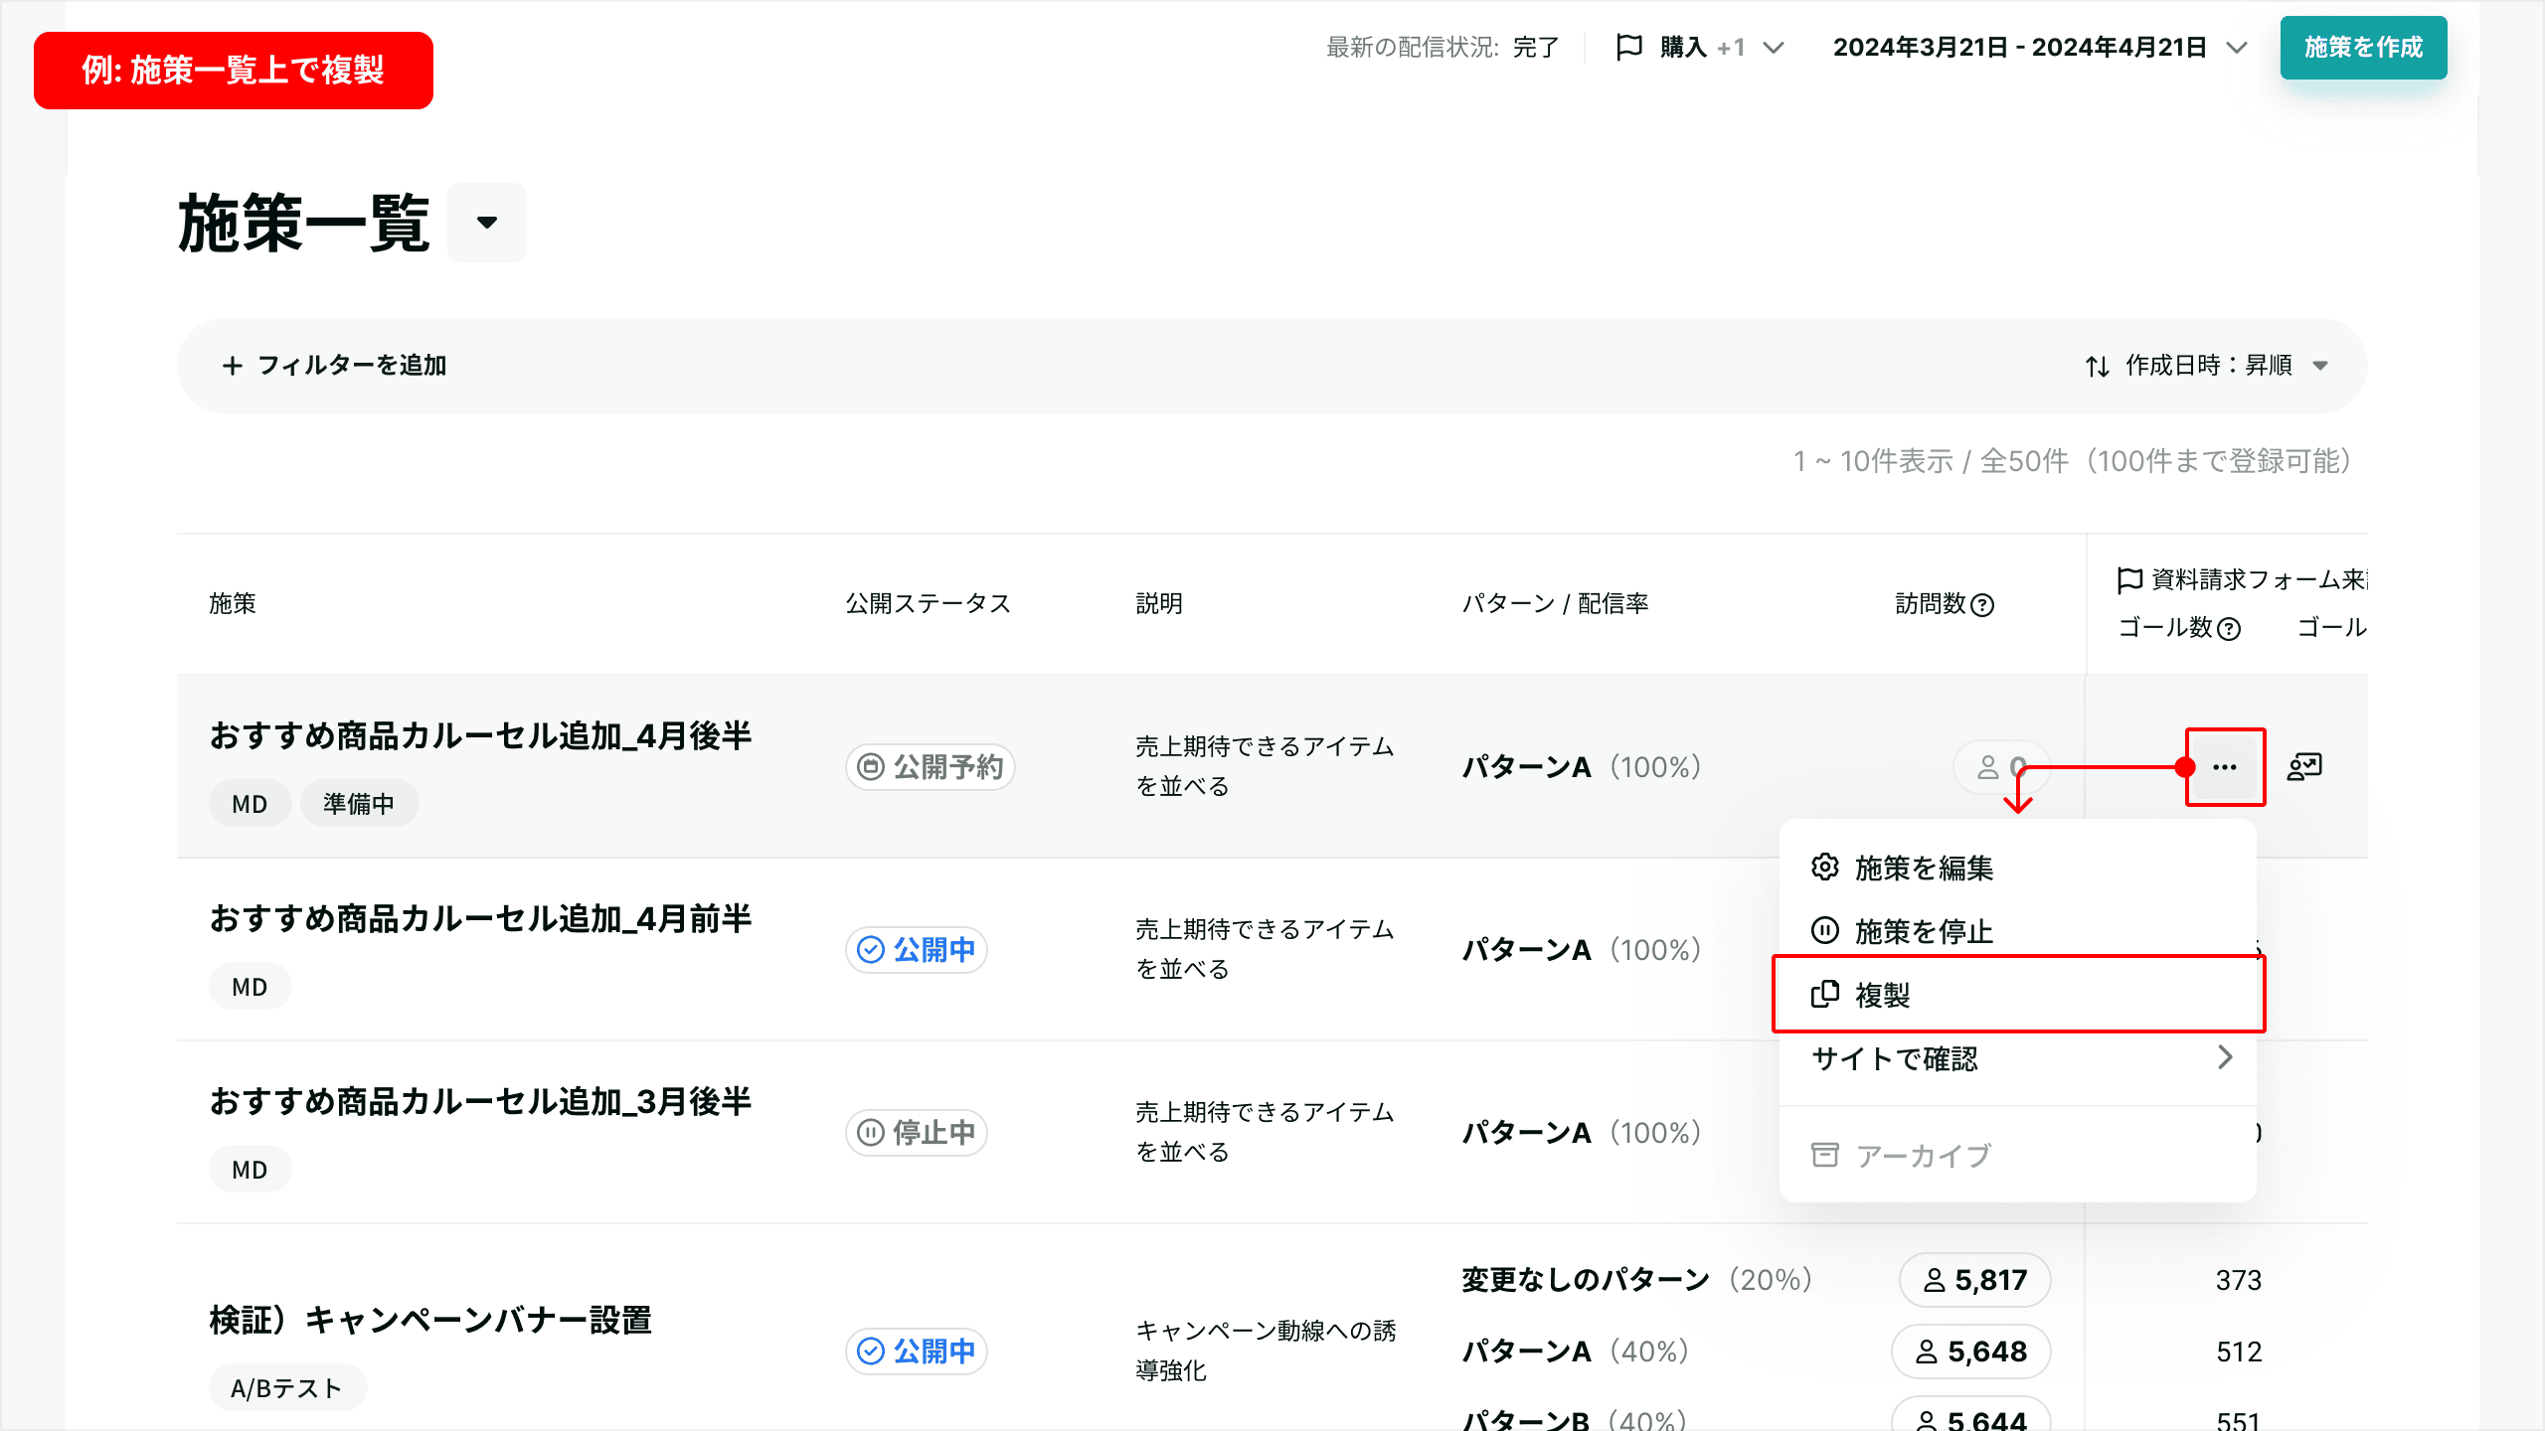Select 施策を停止 menu item
Screen dimensions: 2545x1431
click(2018, 931)
